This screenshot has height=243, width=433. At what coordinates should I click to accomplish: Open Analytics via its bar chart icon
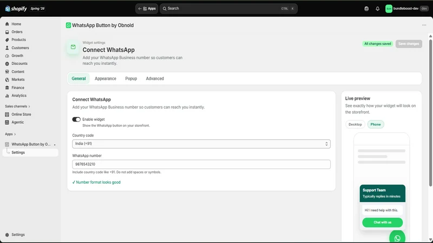tap(7, 96)
